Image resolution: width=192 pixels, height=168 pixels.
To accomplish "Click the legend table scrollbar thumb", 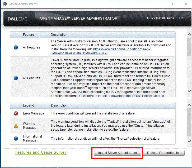I will pyautogui.click(x=189, y=122).
